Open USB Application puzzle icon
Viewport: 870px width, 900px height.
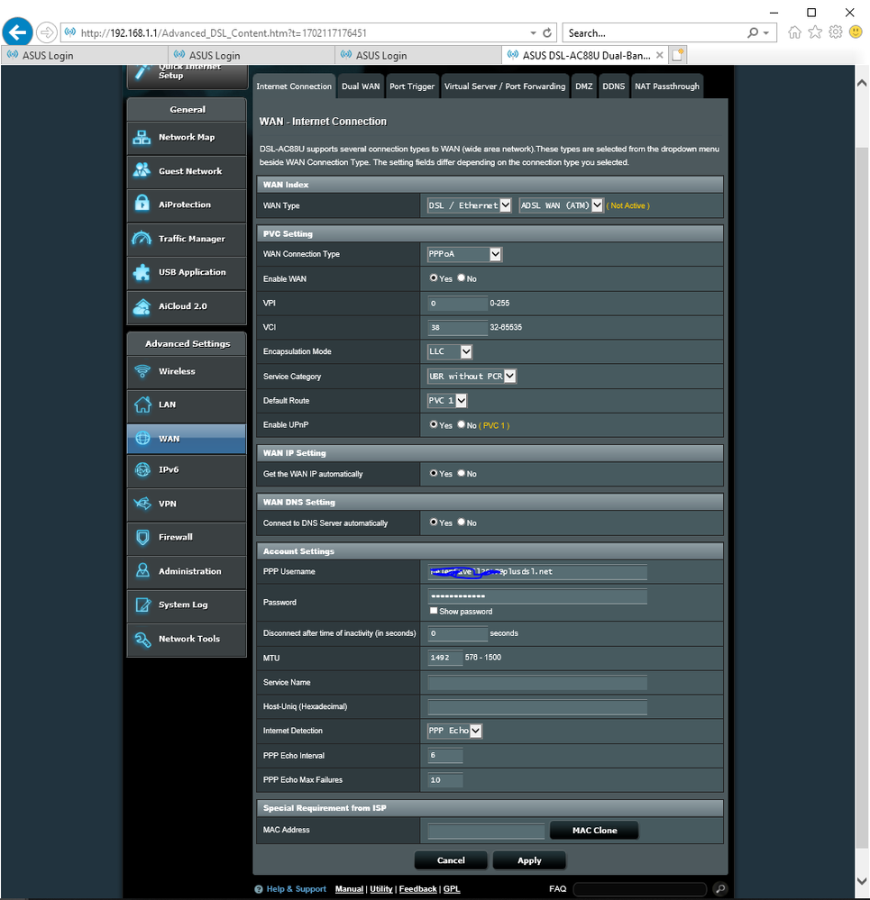point(142,272)
